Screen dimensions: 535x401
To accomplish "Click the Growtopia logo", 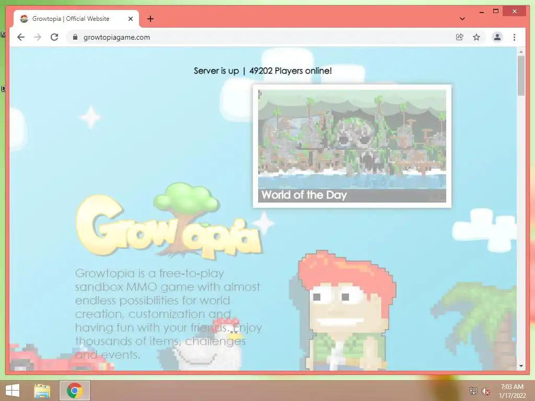I will (x=169, y=221).
